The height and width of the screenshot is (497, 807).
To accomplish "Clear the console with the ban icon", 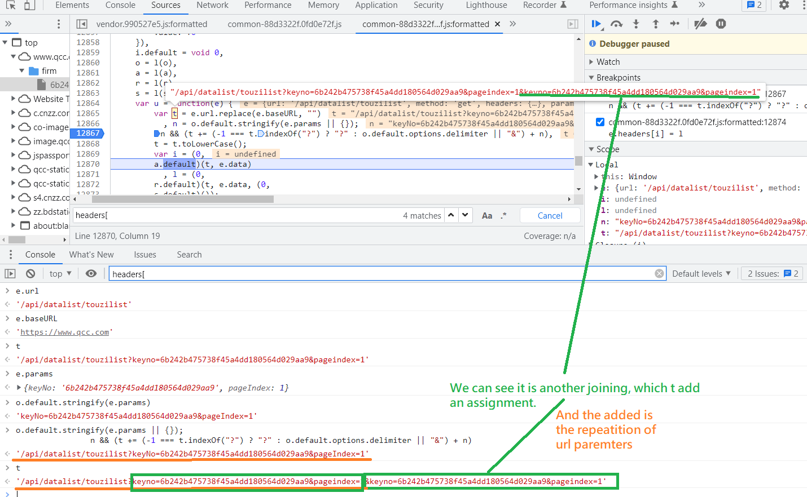I will (x=30, y=273).
